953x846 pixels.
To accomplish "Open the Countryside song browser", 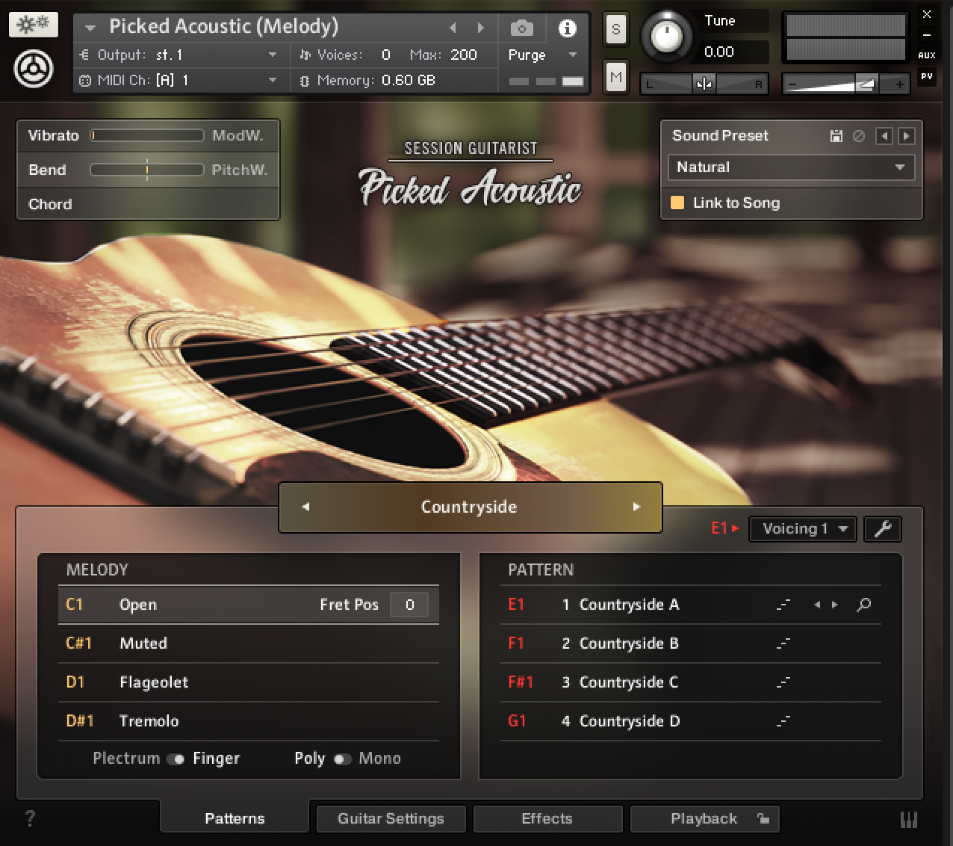I will 469,507.
